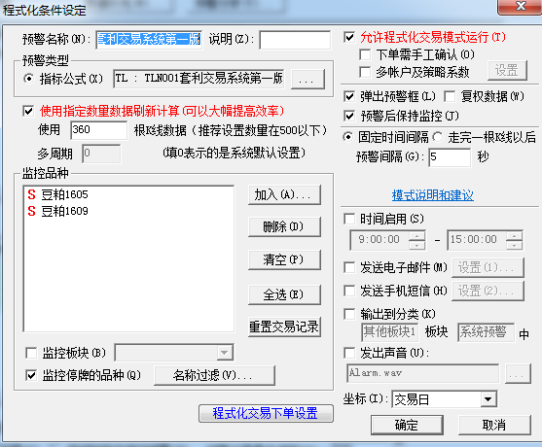The image size is (542, 447).
Task: Click the 确定 button
Action: point(407,425)
